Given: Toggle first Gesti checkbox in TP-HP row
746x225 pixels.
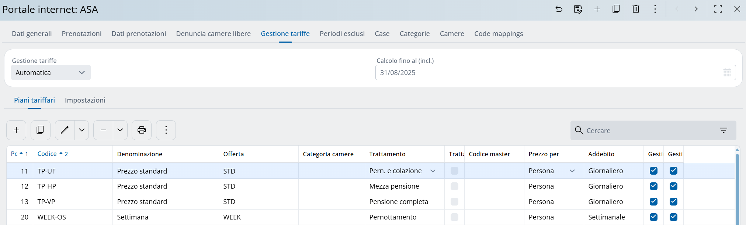Looking at the screenshot, I should click(653, 186).
